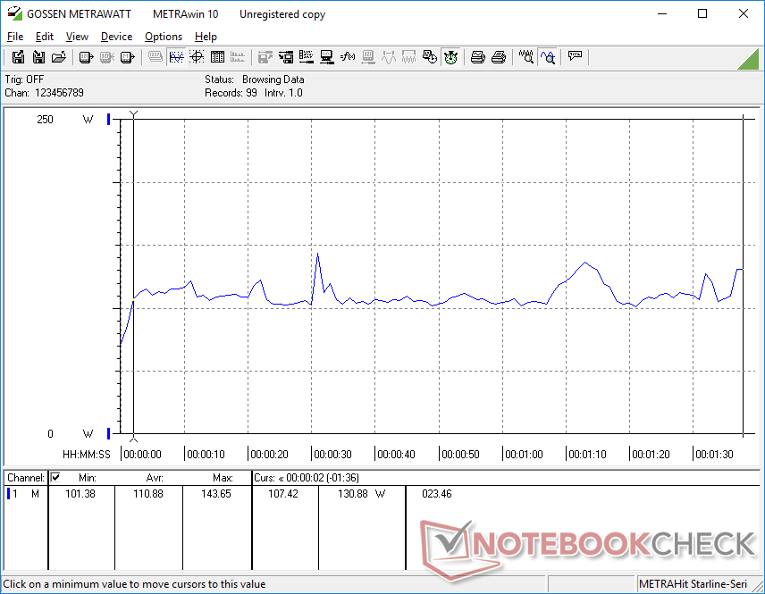Click the left cursor marker atop graph
765x594 pixels.
tap(134, 114)
